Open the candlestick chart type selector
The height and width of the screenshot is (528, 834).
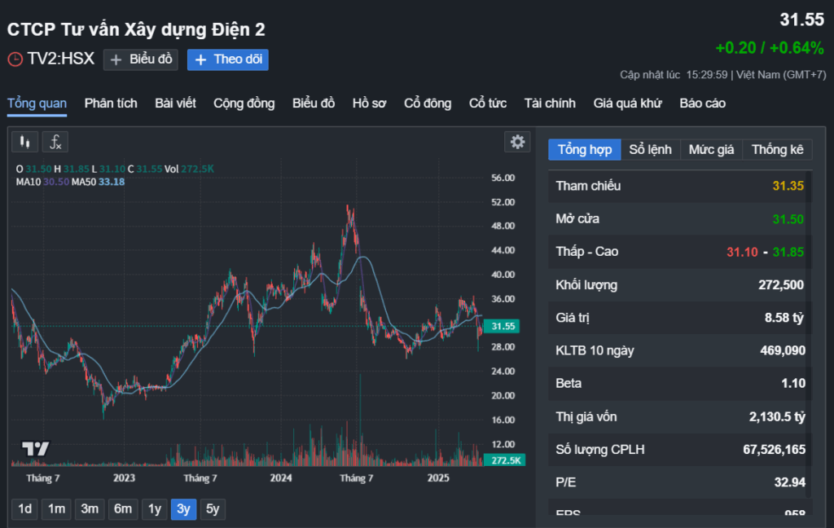click(x=25, y=142)
